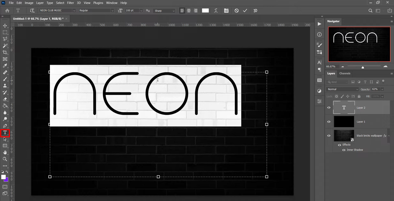
Task: Select the Path Selection tool
Action: point(5,139)
